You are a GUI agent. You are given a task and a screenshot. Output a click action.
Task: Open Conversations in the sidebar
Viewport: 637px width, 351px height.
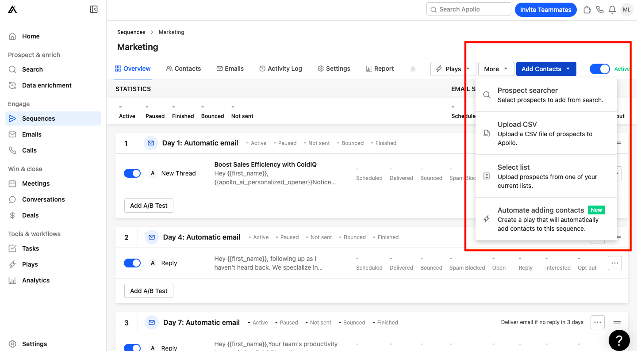pos(53,199)
